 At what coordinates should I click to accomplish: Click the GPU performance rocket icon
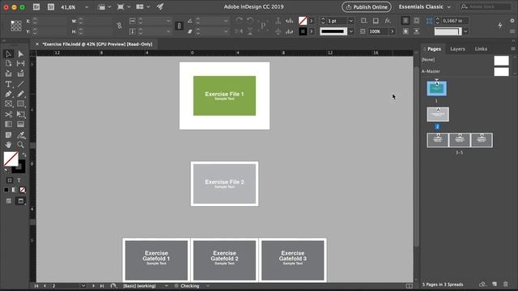click(x=160, y=6)
